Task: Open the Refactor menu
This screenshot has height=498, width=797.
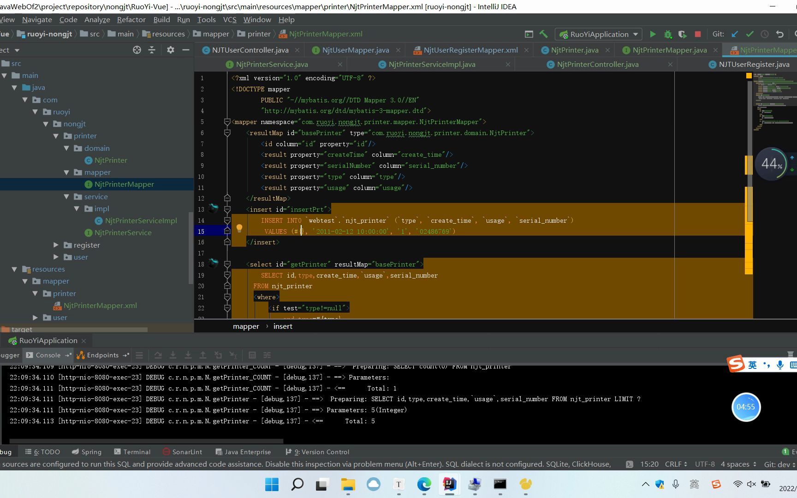Action: (x=131, y=19)
